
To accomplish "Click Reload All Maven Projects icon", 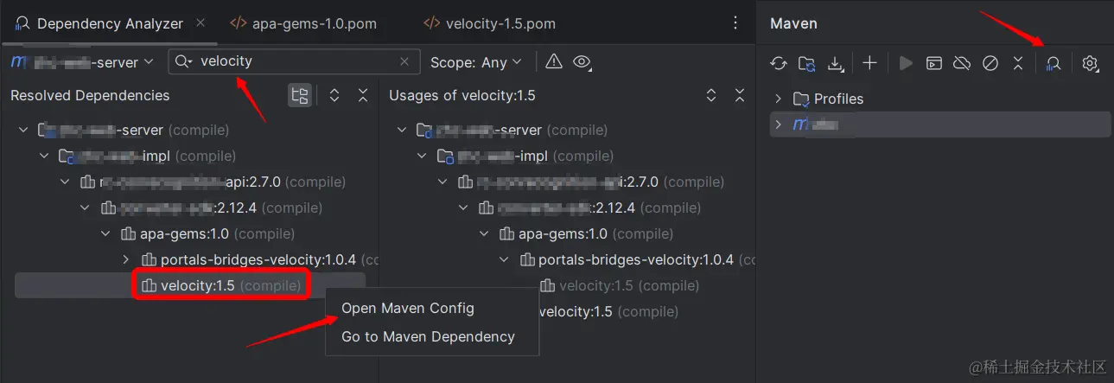I will coord(779,63).
